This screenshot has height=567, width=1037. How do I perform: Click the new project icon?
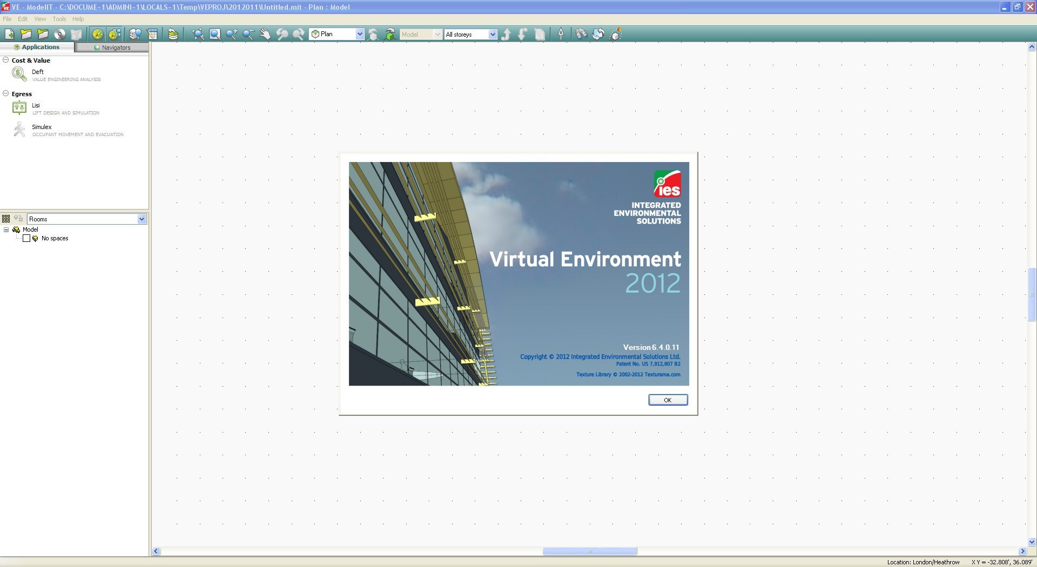9,34
